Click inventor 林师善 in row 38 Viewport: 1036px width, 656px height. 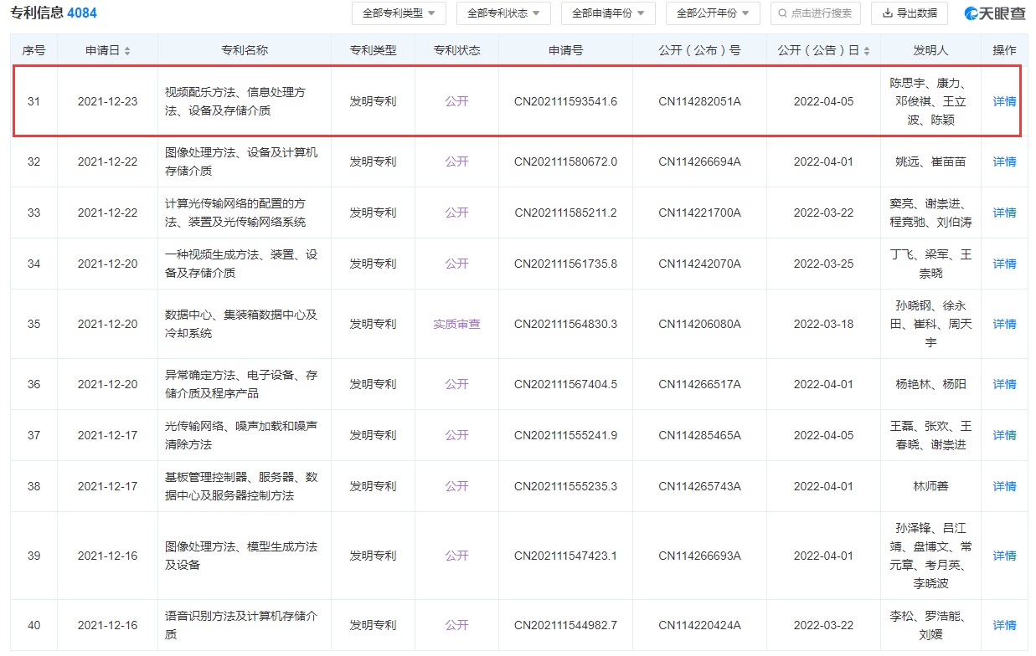tap(930, 486)
